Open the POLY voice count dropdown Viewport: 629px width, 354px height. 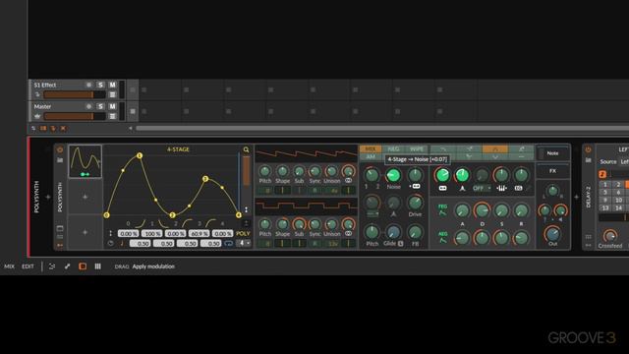point(243,243)
